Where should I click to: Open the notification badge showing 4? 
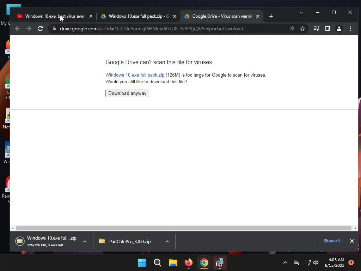[351, 262]
